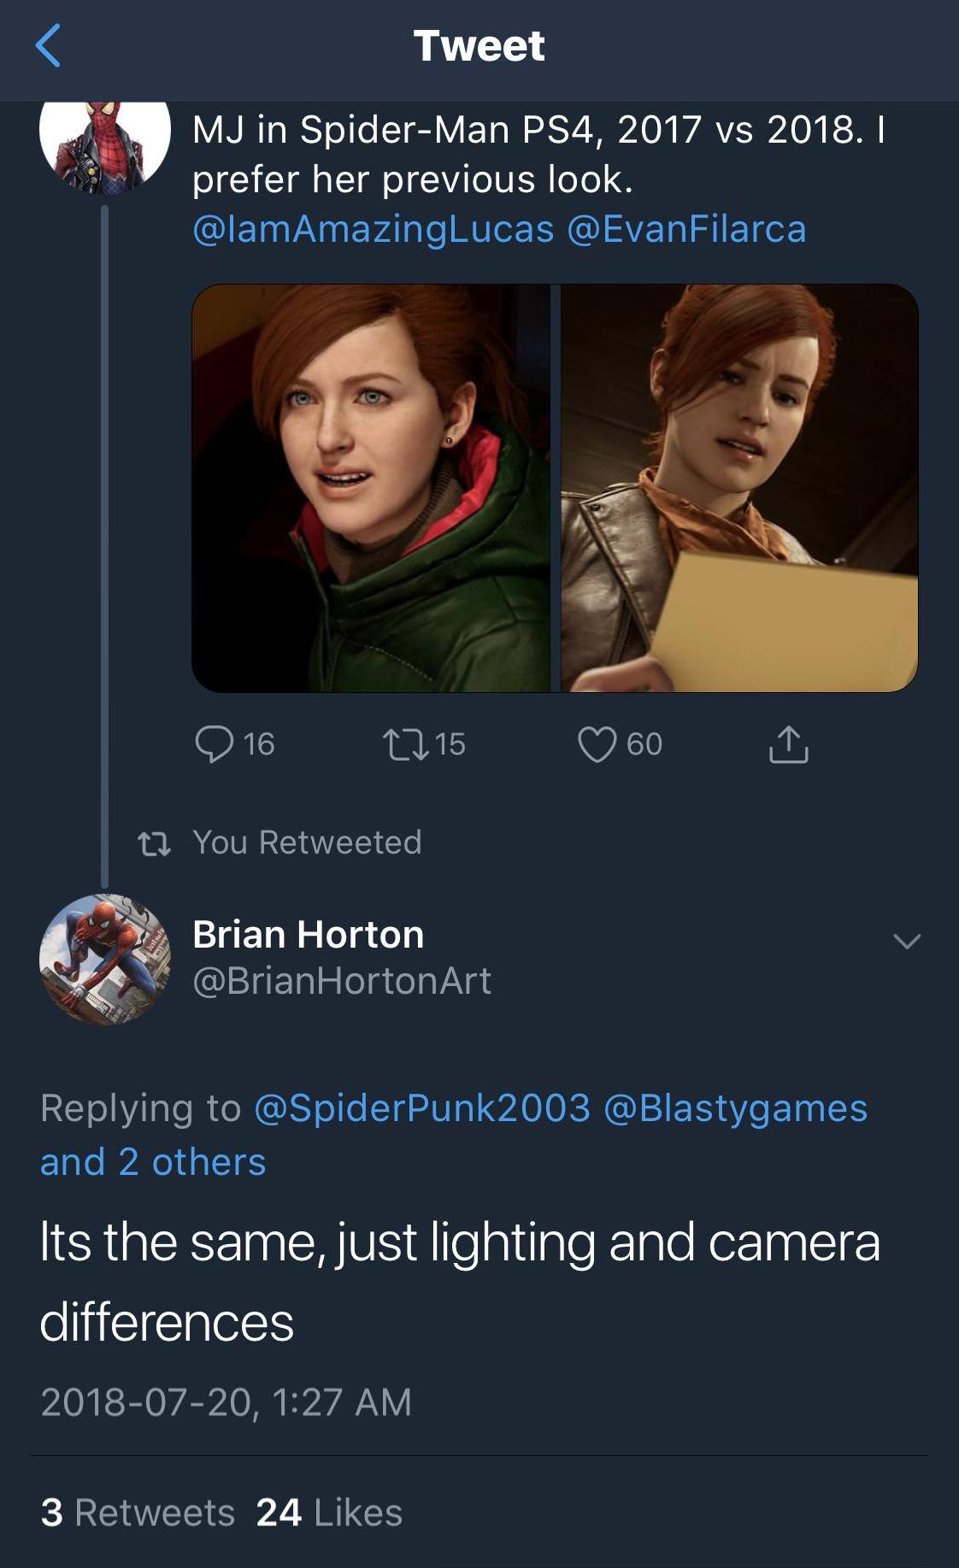View the 2018 MJ image on right
The height and width of the screenshot is (1568, 959).
[x=739, y=488]
